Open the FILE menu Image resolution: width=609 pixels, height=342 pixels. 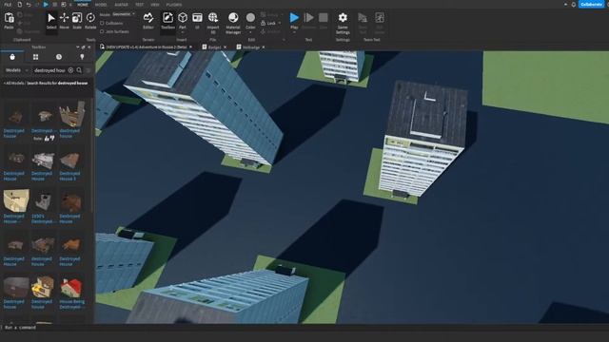(8, 5)
